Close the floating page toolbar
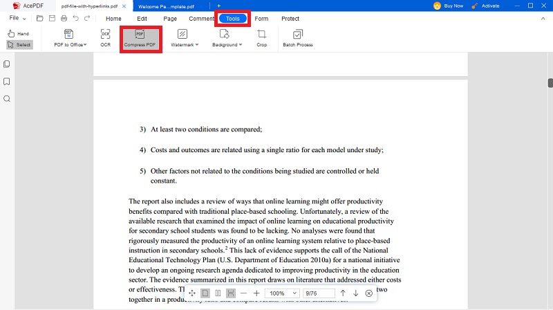 pyautogui.click(x=369, y=293)
